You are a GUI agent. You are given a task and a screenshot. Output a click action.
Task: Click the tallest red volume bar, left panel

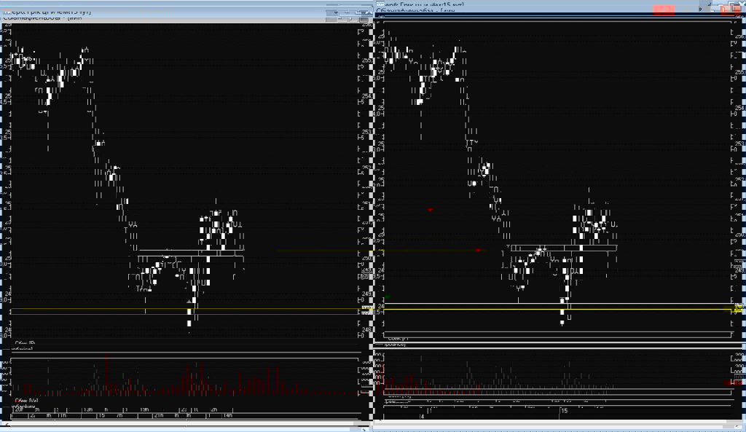[107, 374]
